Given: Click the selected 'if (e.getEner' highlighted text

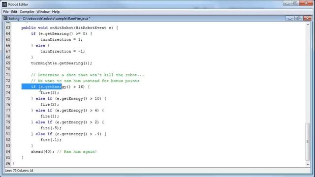Looking at the screenshot, I should pos(41,87).
